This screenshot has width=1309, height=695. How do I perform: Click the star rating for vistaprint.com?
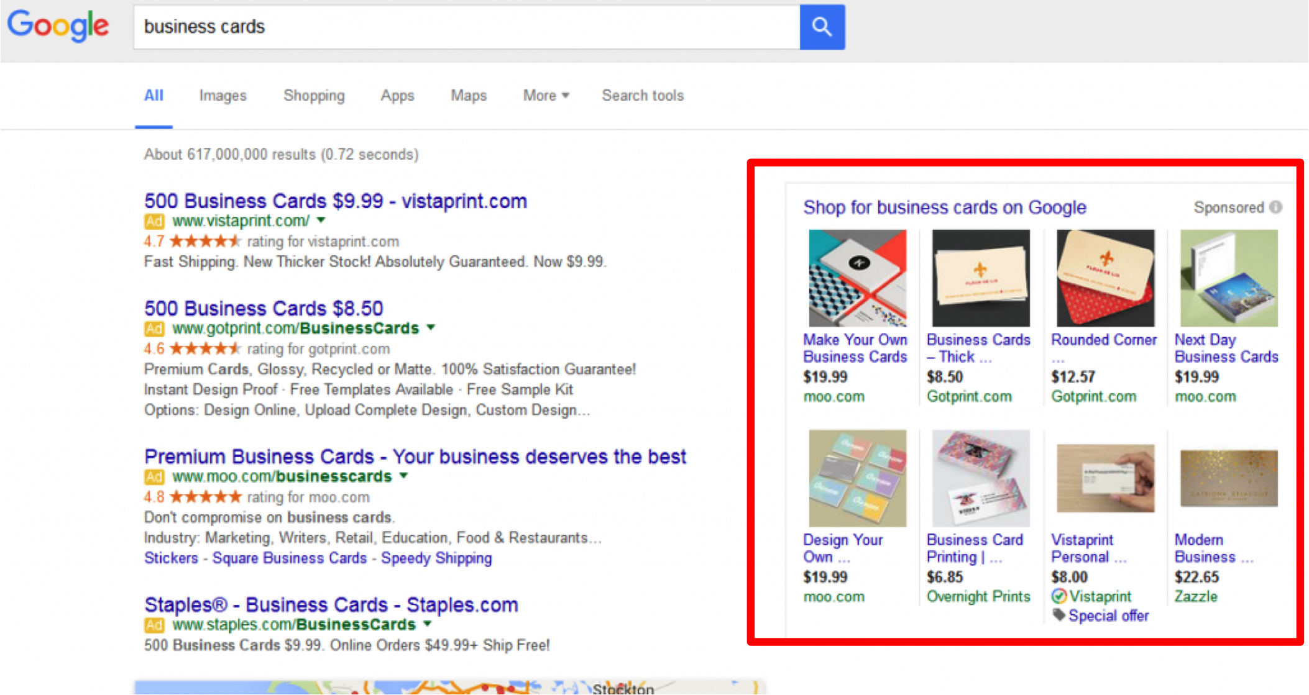click(x=204, y=242)
